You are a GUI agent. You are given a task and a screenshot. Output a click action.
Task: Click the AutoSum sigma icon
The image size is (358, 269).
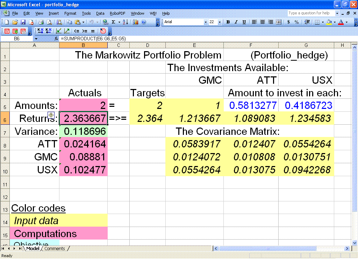tap(114, 22)
